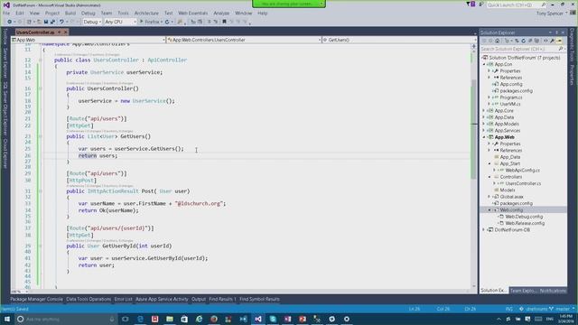Viewport: 578px width, 325px height.
Task: Open Microsoft Edge from the taskbar
Action: (140, 319)
